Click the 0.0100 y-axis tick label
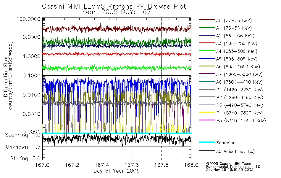281x178 pixels. coord(32,95)
